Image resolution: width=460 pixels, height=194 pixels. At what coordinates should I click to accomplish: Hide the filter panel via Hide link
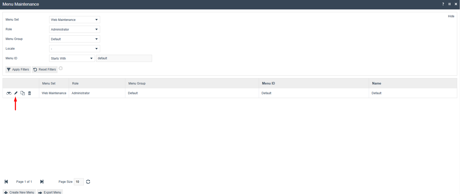click(451, 16)
